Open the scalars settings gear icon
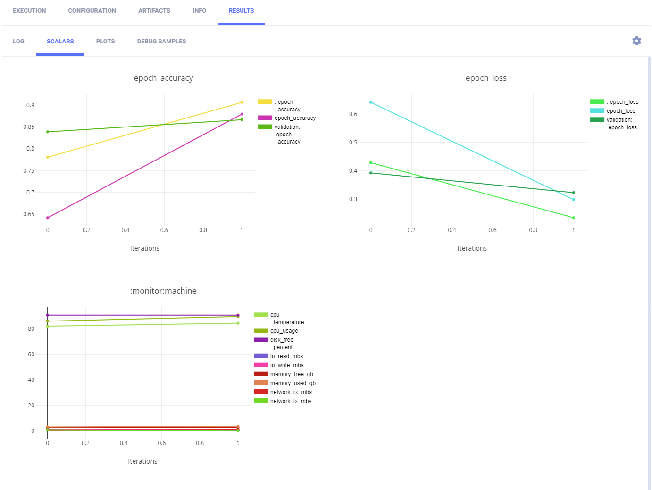The width and height of the screenshot is (652, 490). point(636,41)
